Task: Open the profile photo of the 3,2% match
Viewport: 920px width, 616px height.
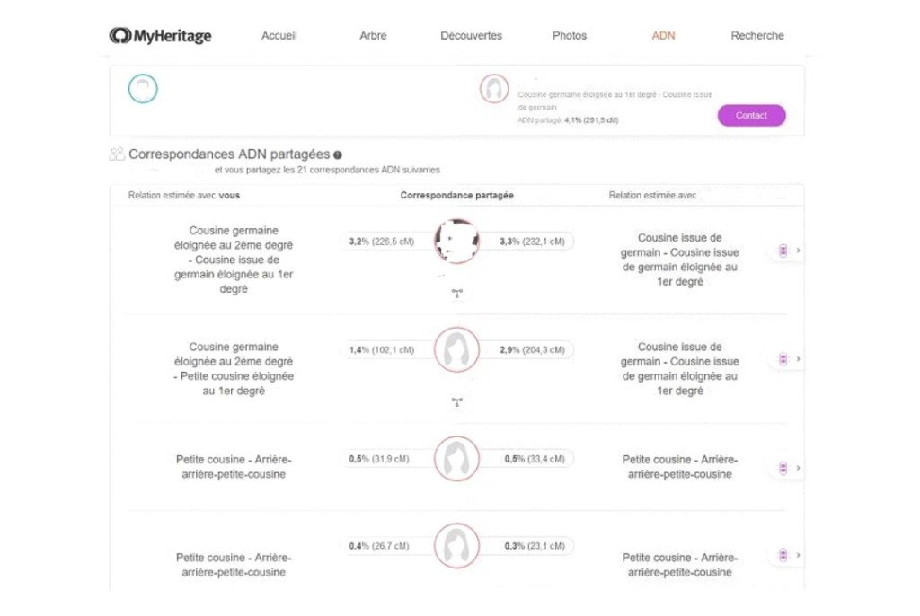Action: (456, 241)
